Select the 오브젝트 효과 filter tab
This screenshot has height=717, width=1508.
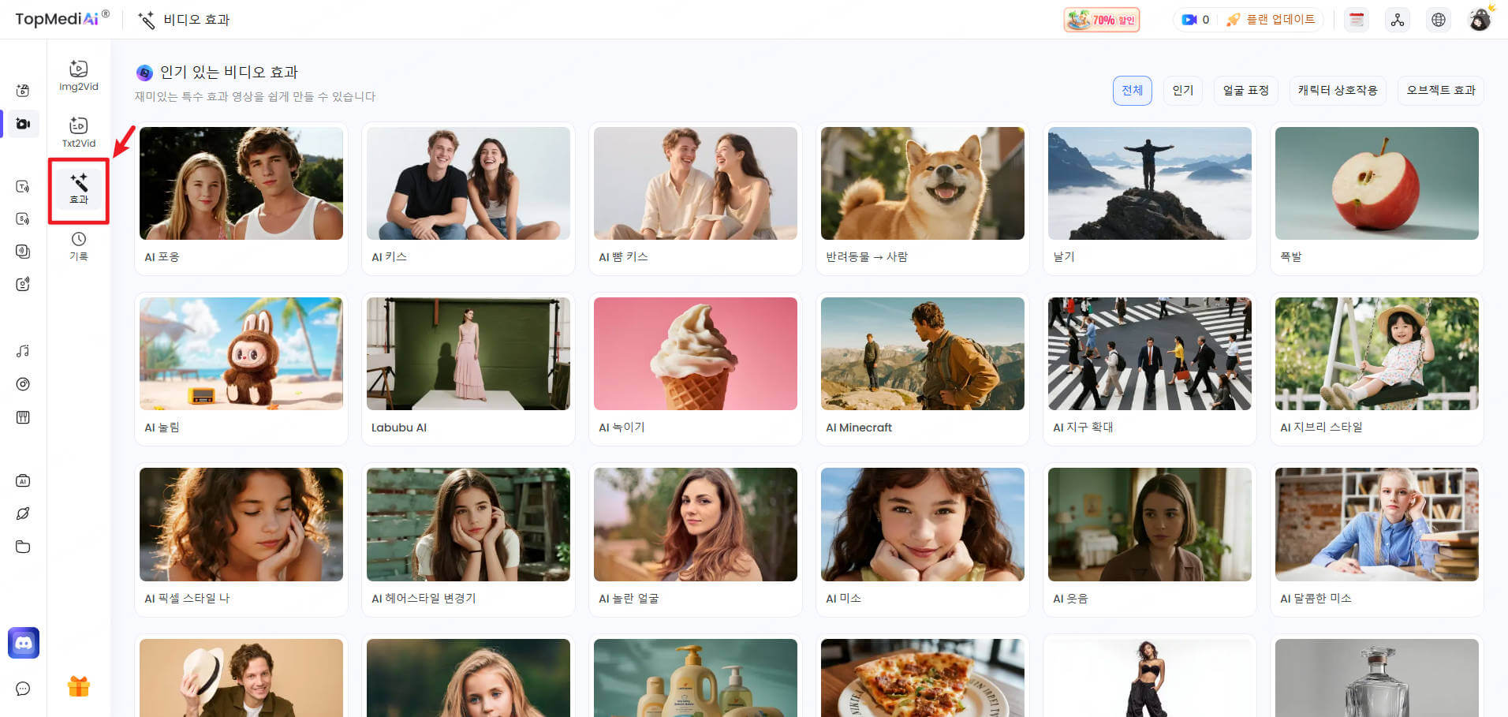pyautogui.click(x=1441, y=90)
